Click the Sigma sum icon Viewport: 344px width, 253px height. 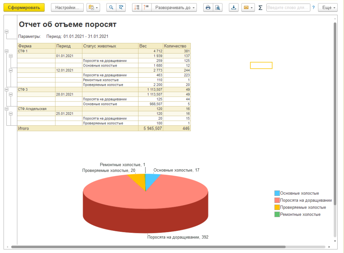pos(260,8)
